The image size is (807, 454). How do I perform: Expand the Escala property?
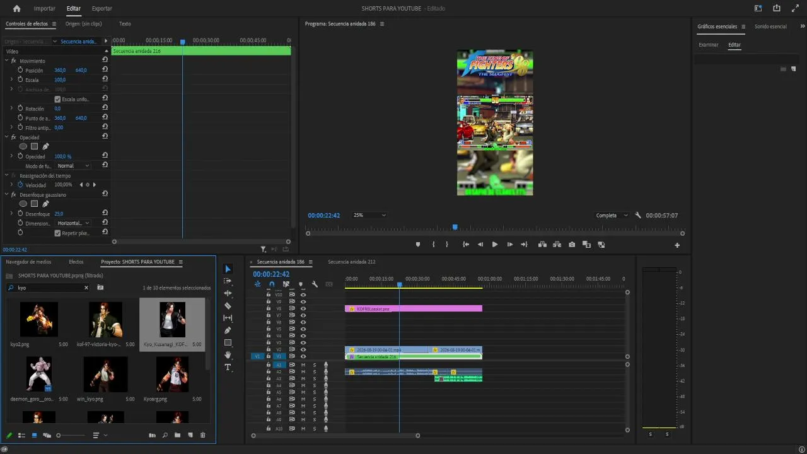pos(11,79)
